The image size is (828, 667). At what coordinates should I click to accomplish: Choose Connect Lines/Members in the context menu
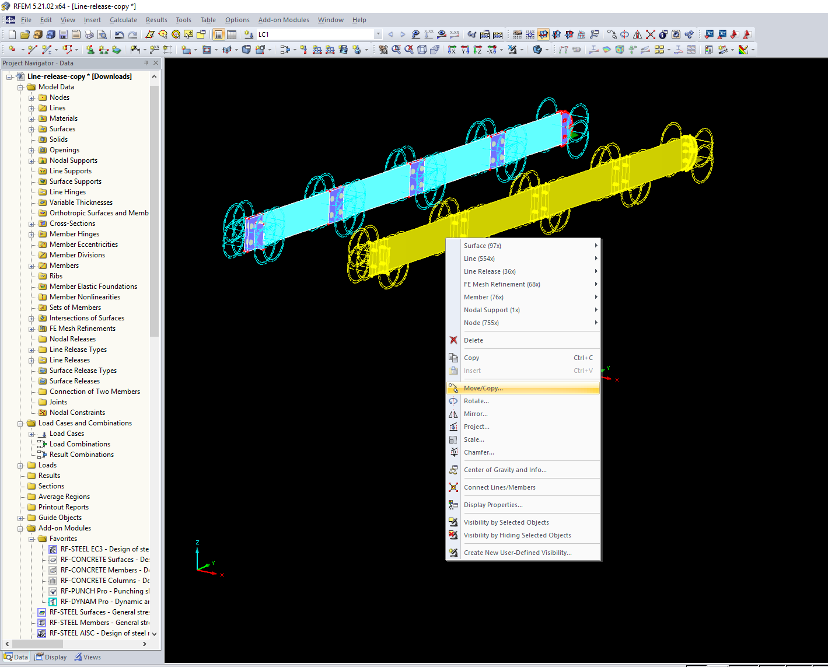click(523, 487)
